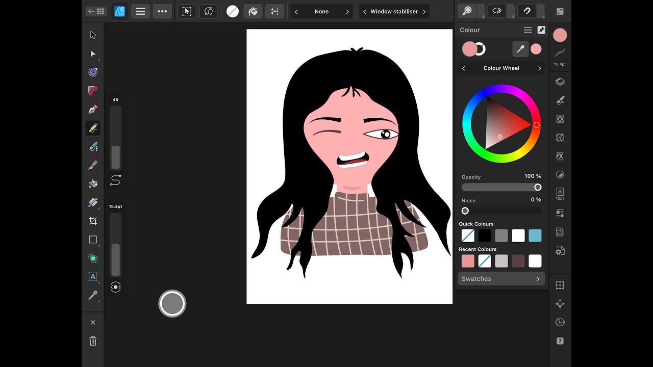Open Colour panel options menu
The width and height of the screenshot is (653, 367).
point(528,30)
